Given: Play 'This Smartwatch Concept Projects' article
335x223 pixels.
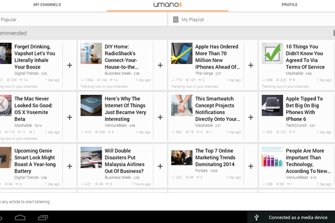Looking at the screenshot, I should coord(218,109).
